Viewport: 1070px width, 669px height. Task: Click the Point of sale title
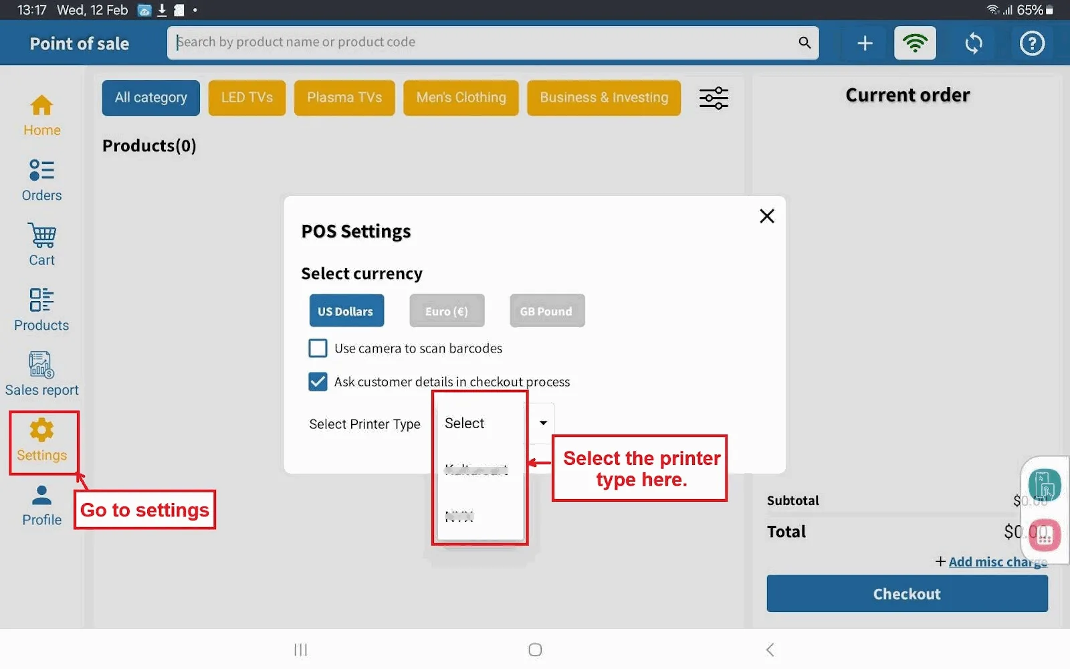coord(80,43)
